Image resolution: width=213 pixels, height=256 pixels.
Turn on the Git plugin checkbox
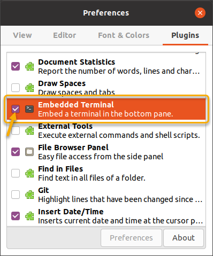[x=16, y=195]
